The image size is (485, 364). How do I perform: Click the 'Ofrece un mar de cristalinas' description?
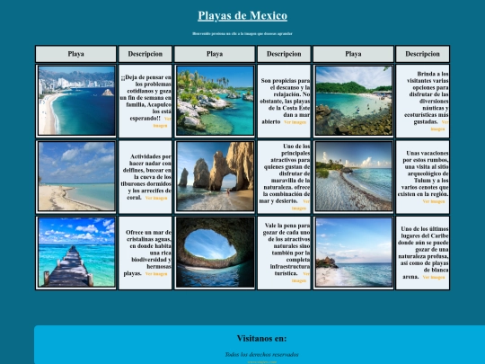145,253
